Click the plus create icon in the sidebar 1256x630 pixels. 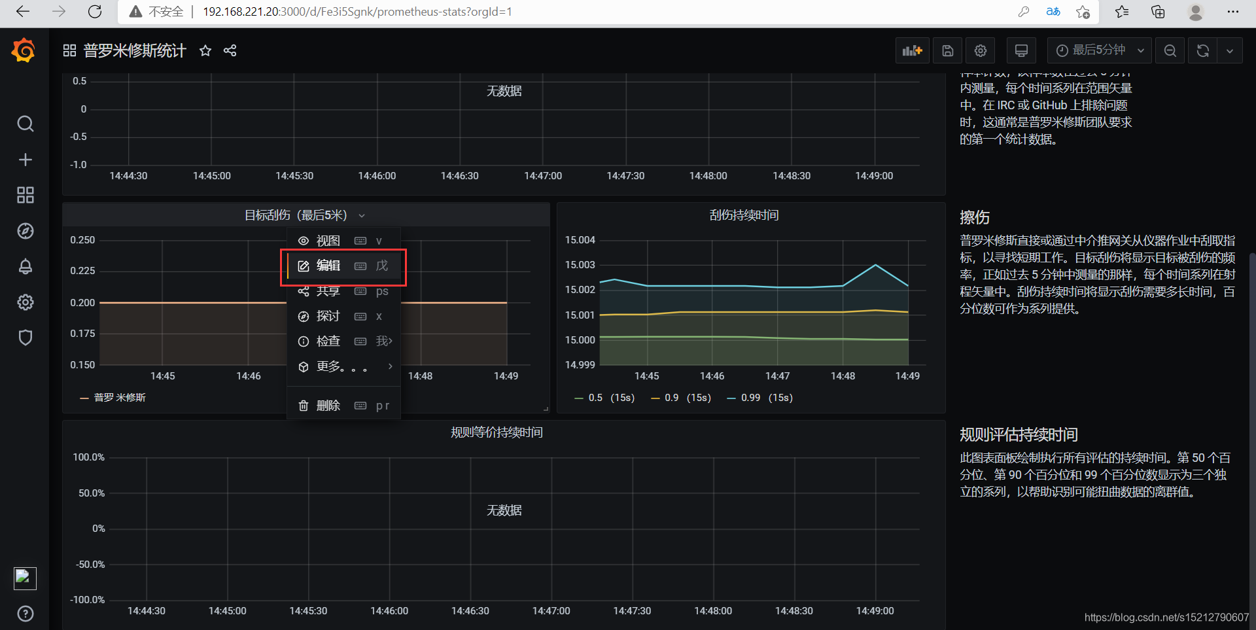click(25, 160)
